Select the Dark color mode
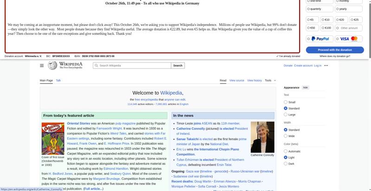371x191 pixels. click(286, 164)
